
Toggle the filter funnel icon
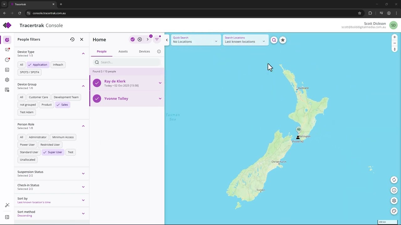pos(157,39)
